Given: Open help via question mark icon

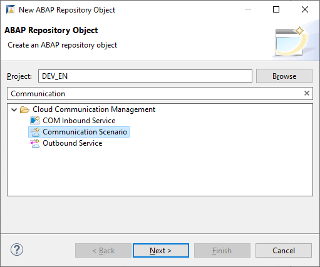Looking at the screenshot, I should point(17,249).
